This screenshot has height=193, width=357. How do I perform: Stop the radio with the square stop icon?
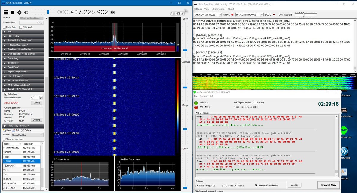click(12, 12)
